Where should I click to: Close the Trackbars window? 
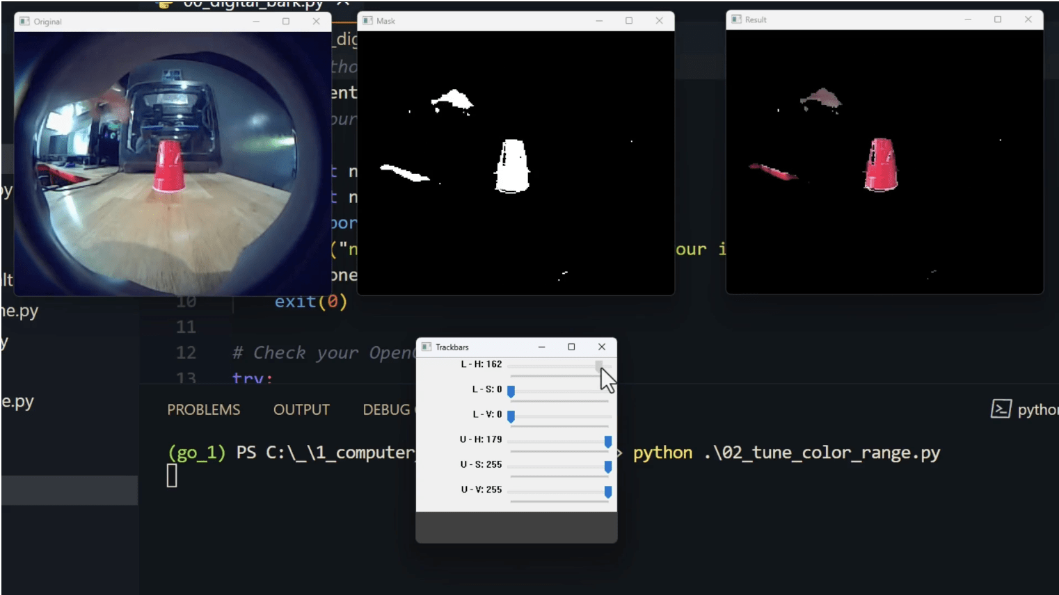click(x=602, y=347)
